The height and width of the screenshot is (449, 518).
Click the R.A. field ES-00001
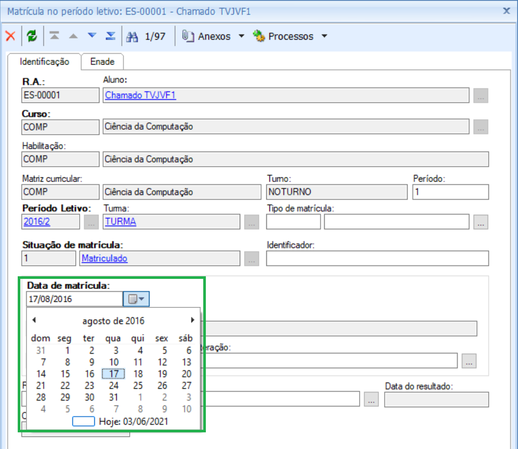(x=60, y=95)
